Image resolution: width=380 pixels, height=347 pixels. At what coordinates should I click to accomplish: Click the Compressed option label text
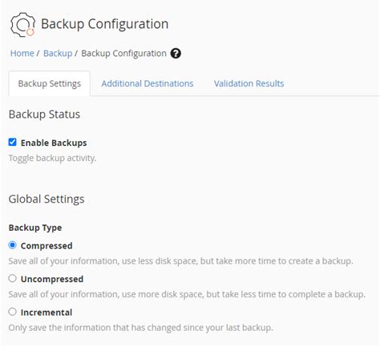pyautogui.click(x=46, y=246)
